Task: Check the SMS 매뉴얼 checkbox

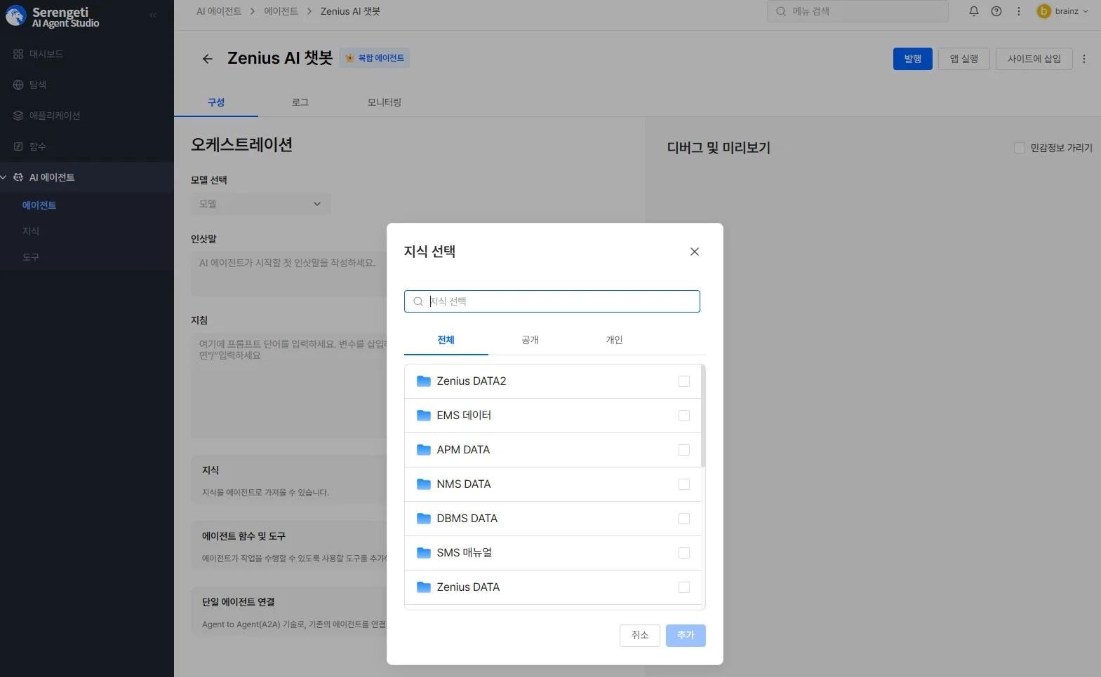Action: [684, 553]
